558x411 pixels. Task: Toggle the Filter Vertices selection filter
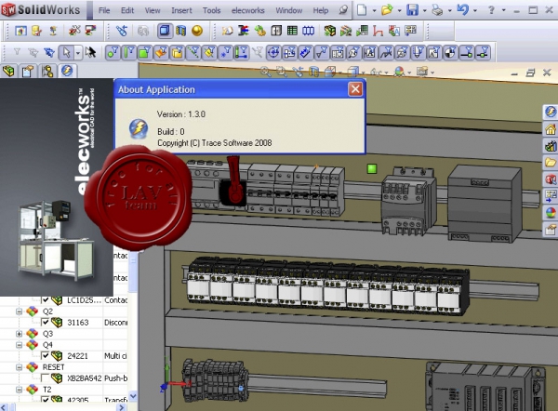(113, 53)
